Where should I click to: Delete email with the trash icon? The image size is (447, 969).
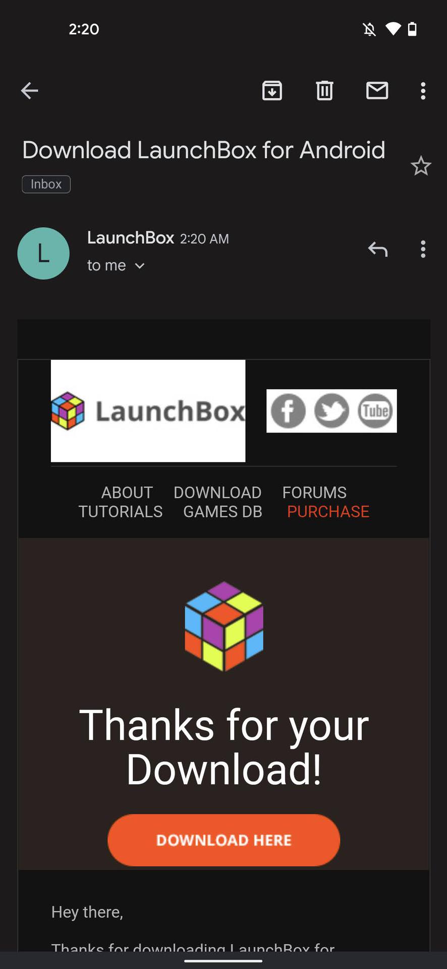[324, 91]
